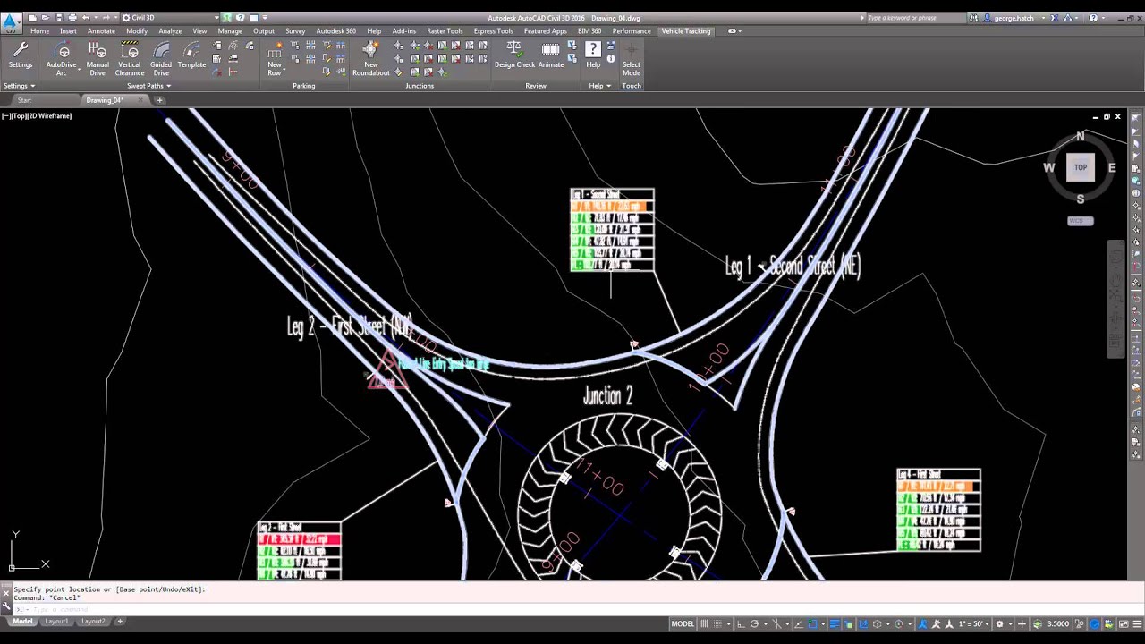Open the Home ribbon tab

(x=39, y=31)
